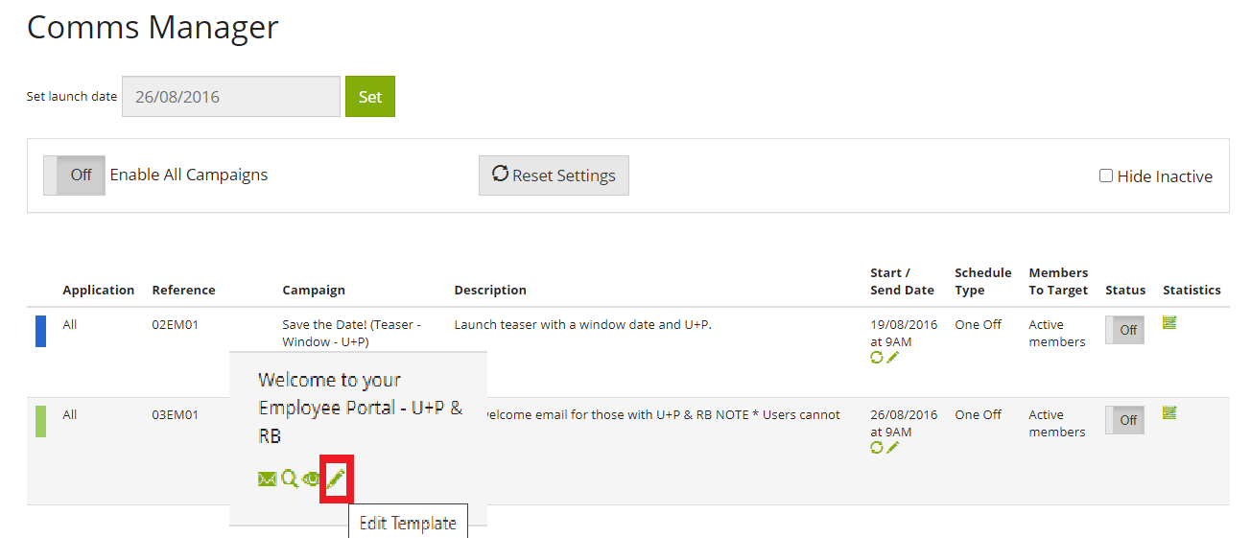The width and height of the screenshot is (1251, 538).
Task: Toggle status switch for campaign 02EM01
Action: point(1125,330)
